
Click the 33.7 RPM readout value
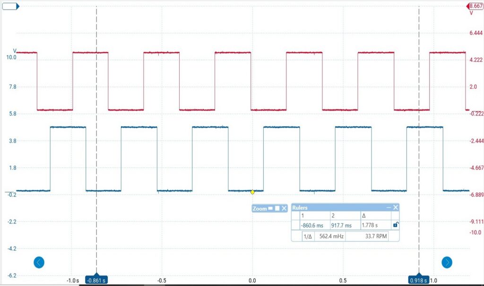tap(376, 236)
